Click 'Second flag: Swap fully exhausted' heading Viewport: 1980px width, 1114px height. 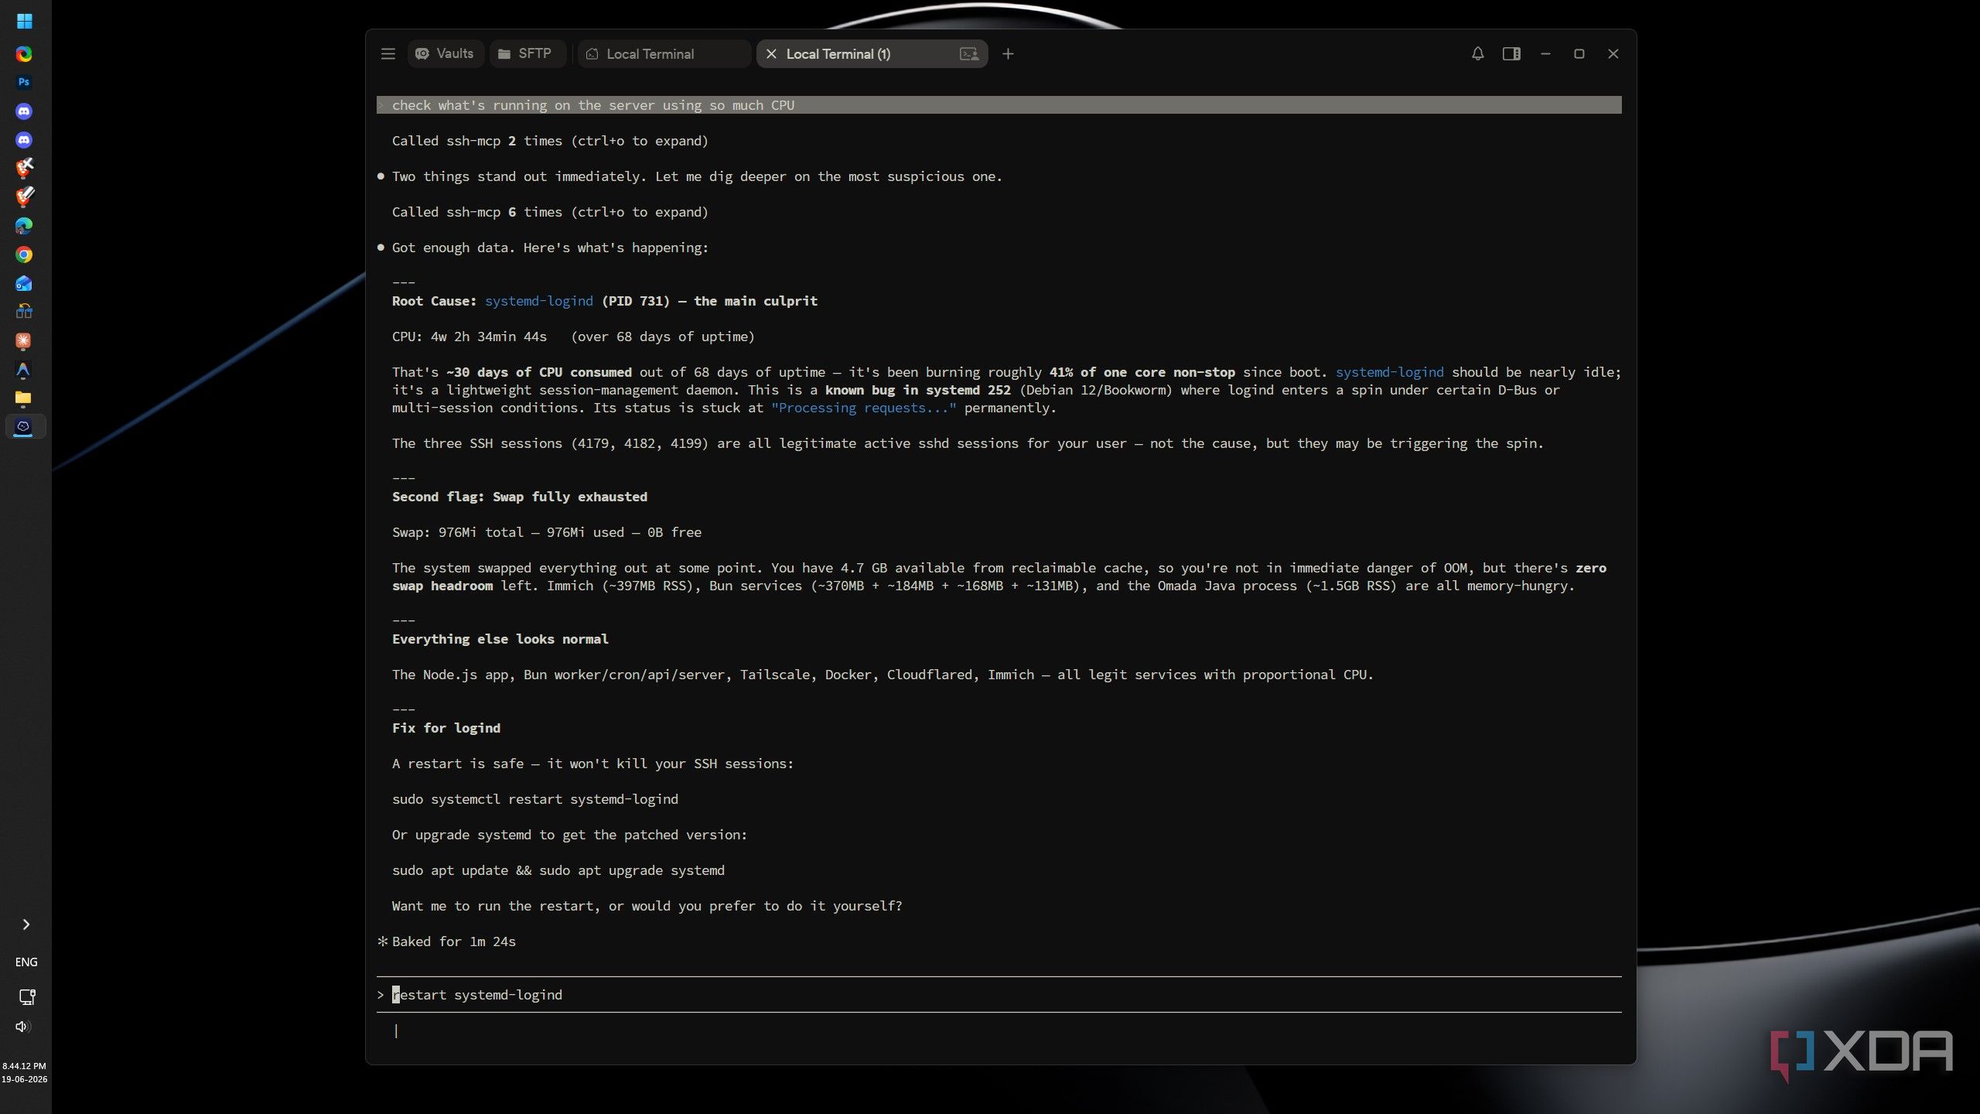point(519,497)
